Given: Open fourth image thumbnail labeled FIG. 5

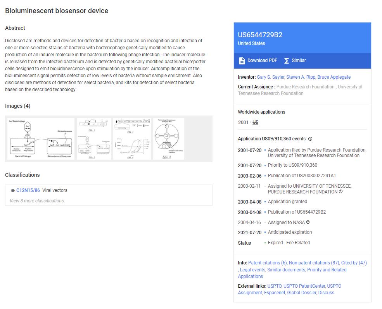Looking at the screenshot, I should [x=169, y=139].
